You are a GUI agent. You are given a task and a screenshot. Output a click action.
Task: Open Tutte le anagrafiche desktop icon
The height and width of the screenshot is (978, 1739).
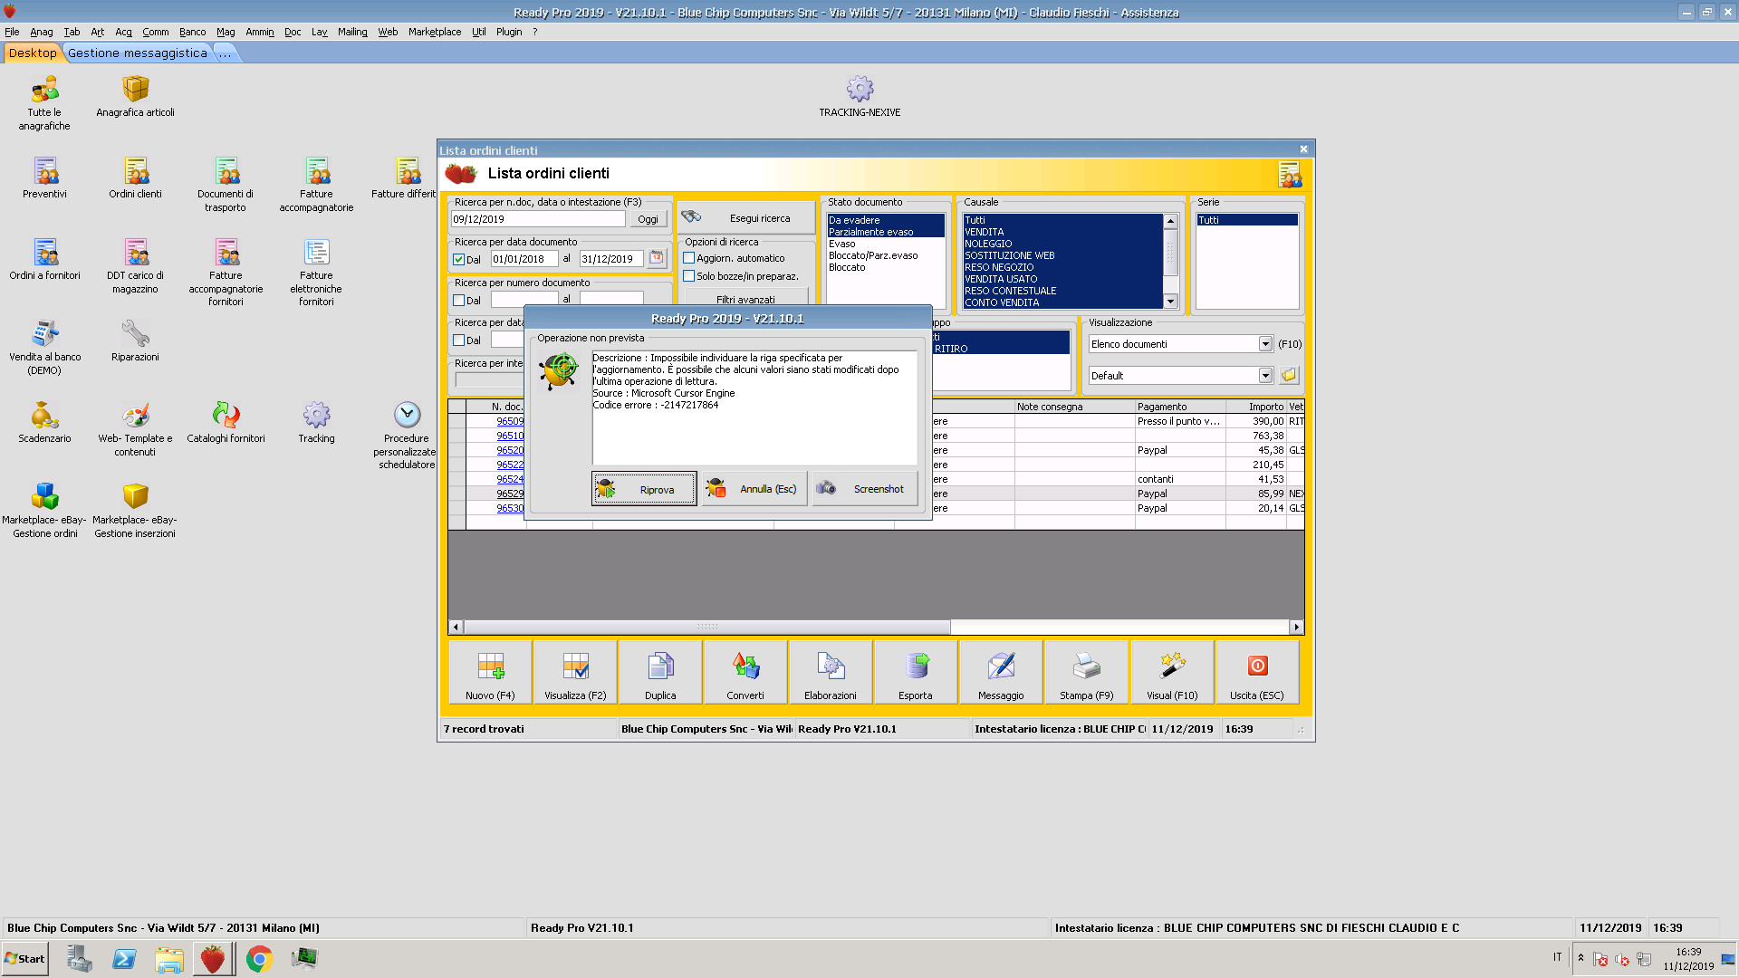44,103
